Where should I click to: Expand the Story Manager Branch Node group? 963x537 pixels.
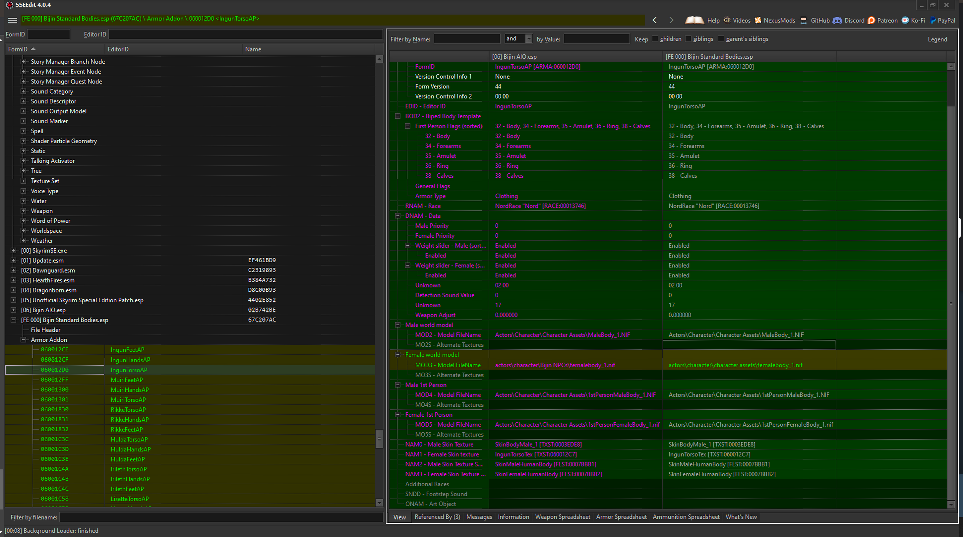23,62
